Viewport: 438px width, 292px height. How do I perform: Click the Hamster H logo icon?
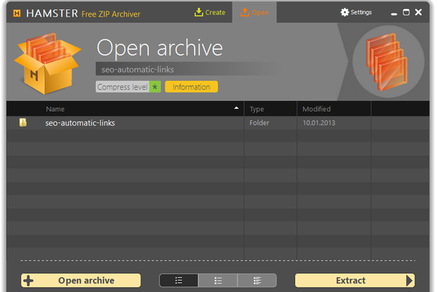[x=17, y=13]
